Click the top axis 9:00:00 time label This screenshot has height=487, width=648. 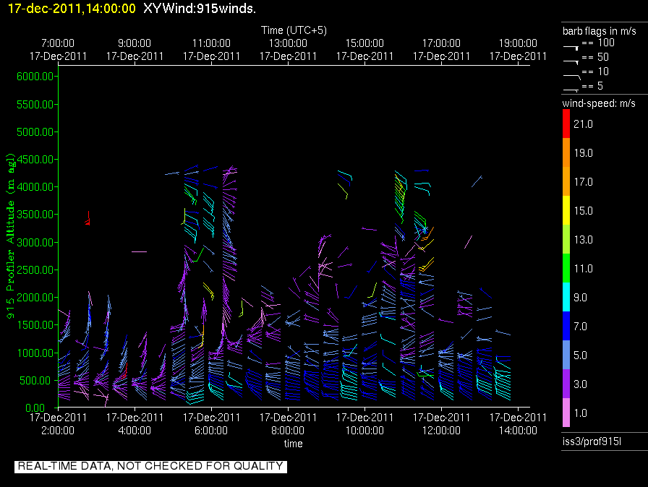pyautogui.click(x=135, y=43)
